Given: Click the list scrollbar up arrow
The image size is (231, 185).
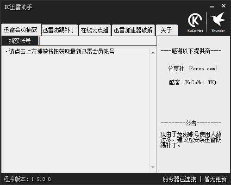Looking at the screenshot, I should [153, 53].
